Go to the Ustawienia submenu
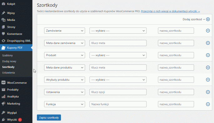214x123 pixels. (x=8, y=73)
